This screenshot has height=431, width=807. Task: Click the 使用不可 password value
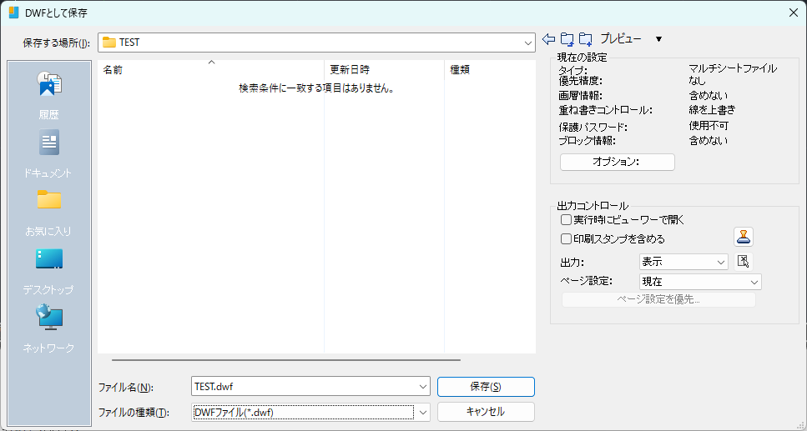pos(709,126)
